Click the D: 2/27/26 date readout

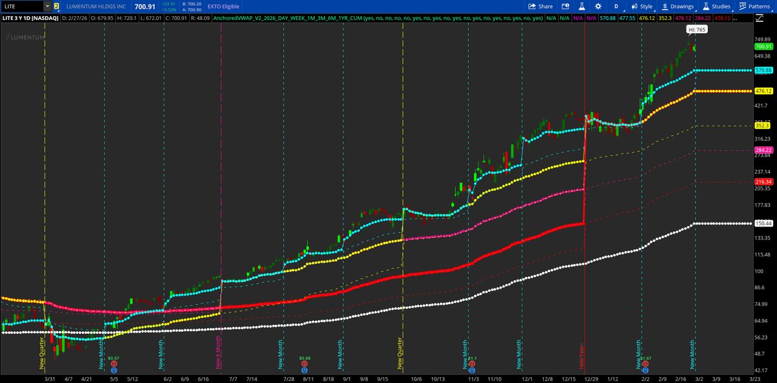coord(76,19)
